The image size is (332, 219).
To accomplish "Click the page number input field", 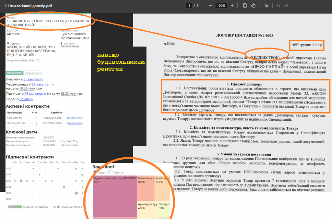I will point(189,6).
